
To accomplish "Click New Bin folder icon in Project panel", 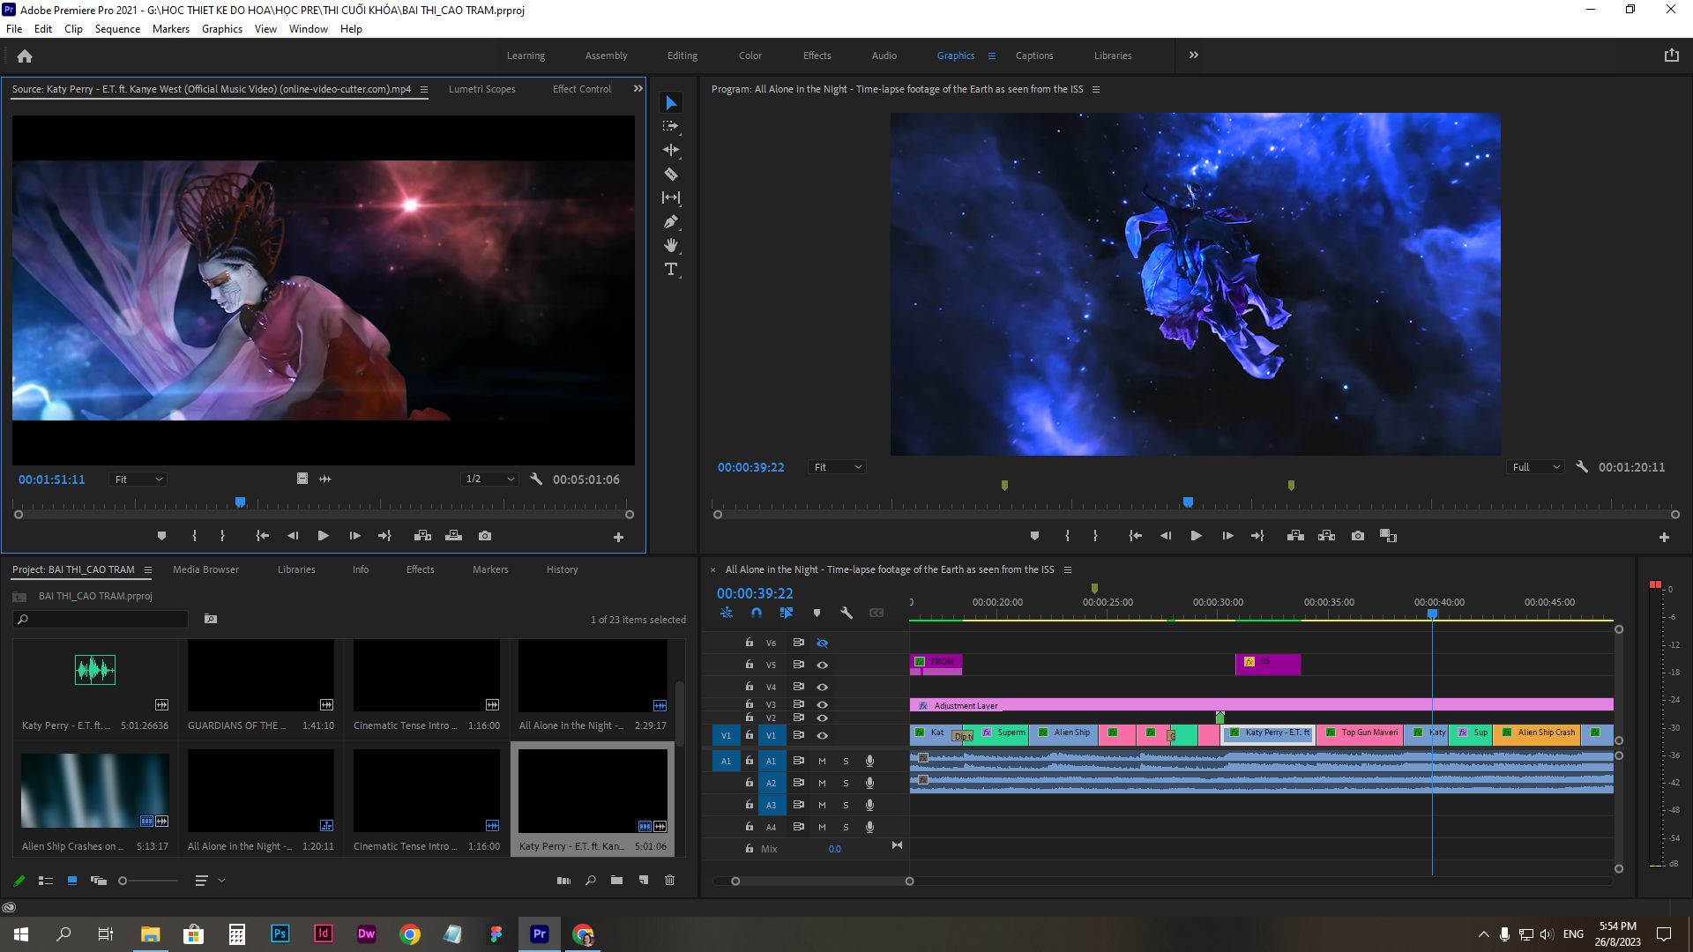I will pyautogui.click(x=616, y=880).
